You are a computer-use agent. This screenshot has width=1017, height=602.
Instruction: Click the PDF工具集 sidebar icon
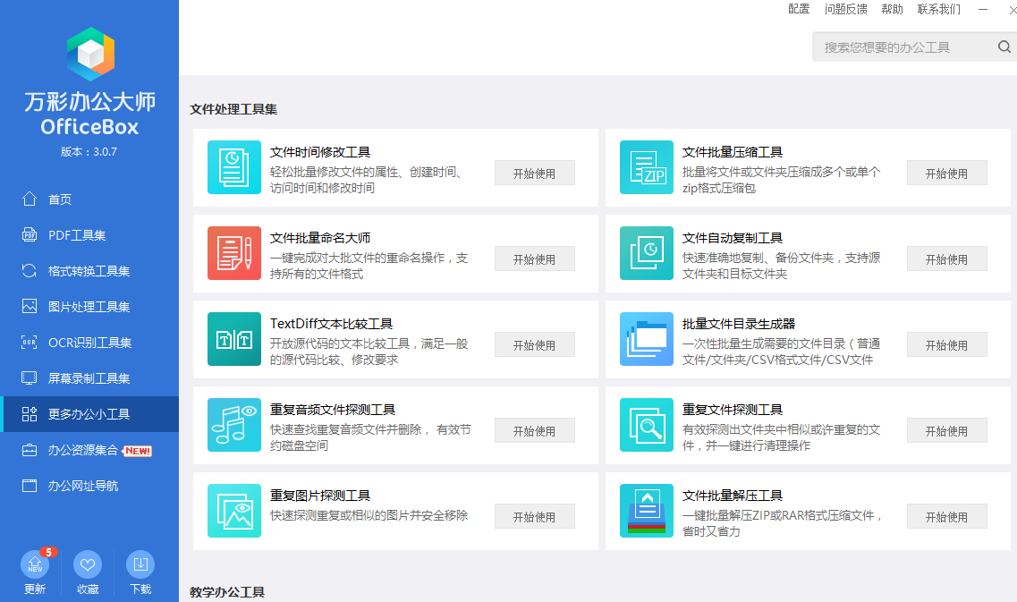[x=30, y=234]
